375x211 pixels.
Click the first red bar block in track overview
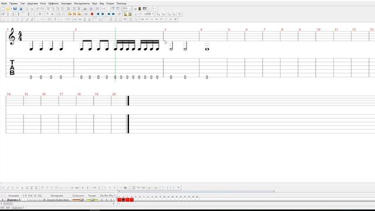[120, 200]
